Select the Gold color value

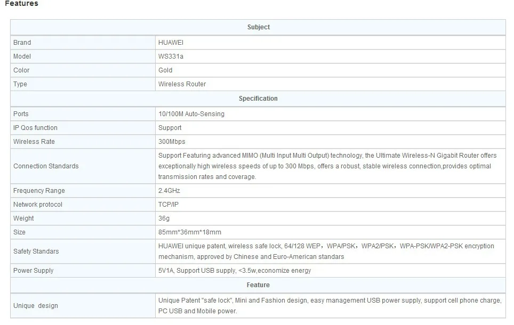[165, 70]
